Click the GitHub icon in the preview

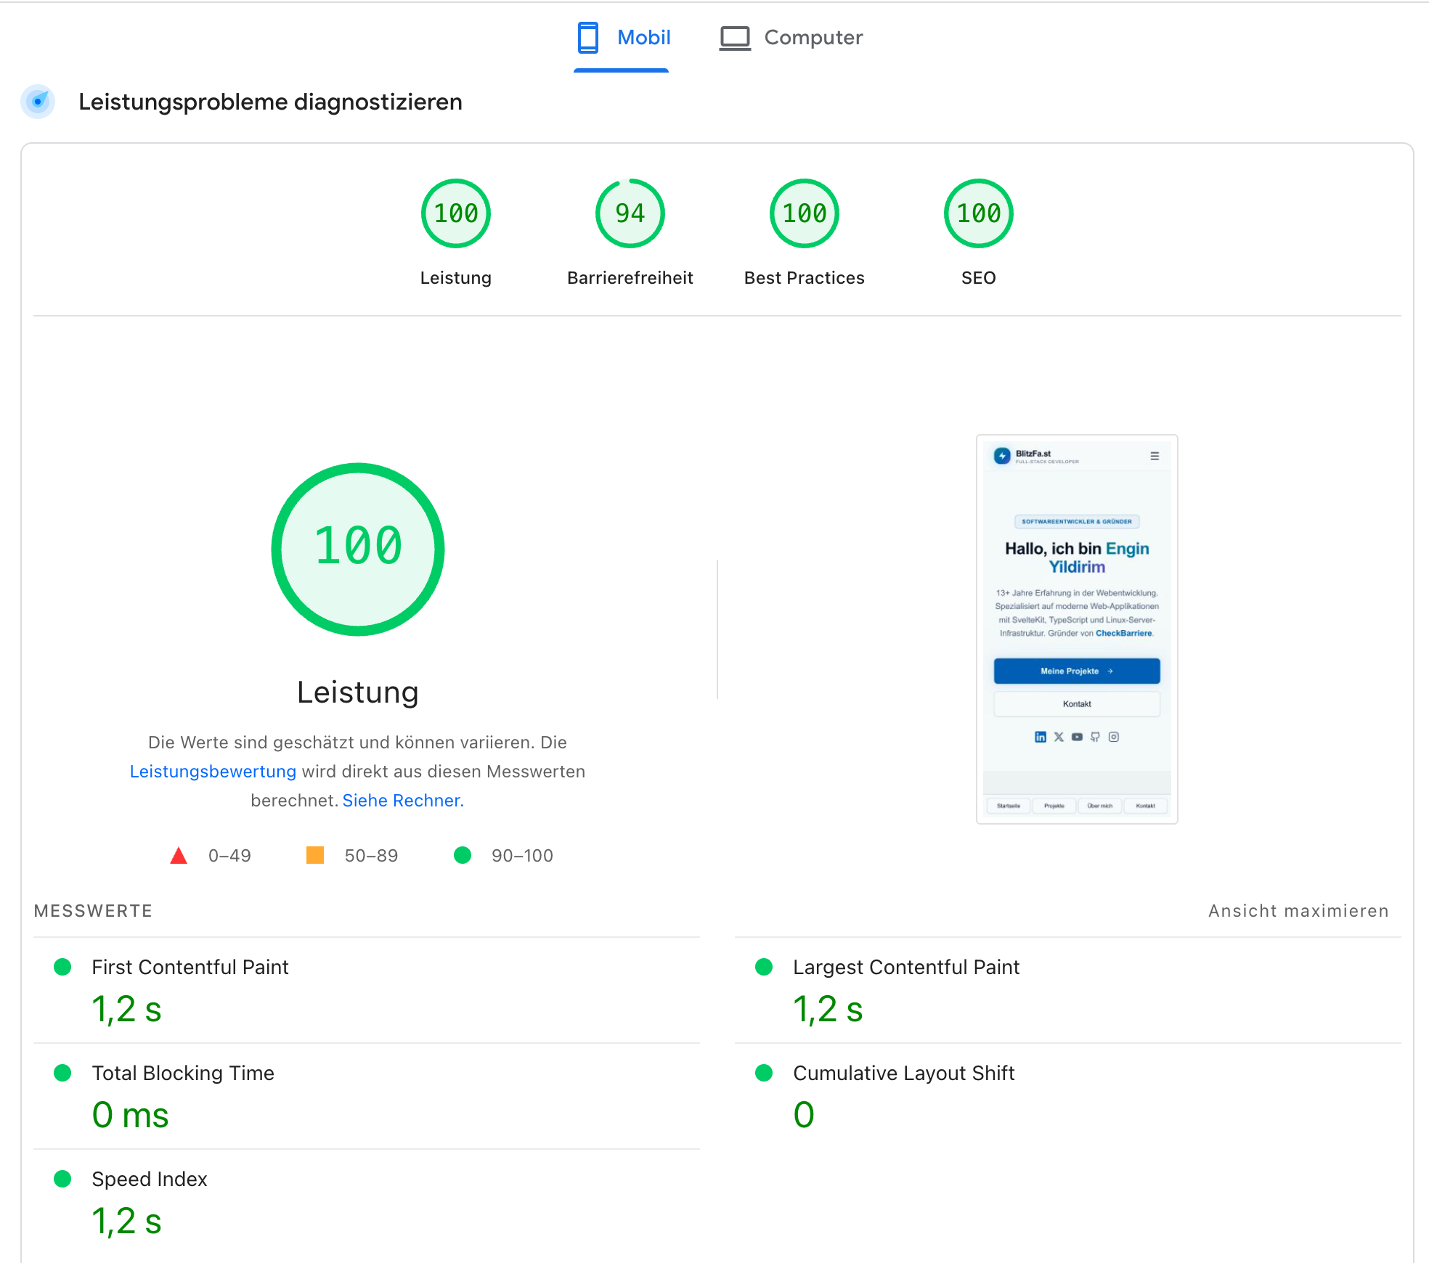tap(1095, 737)
